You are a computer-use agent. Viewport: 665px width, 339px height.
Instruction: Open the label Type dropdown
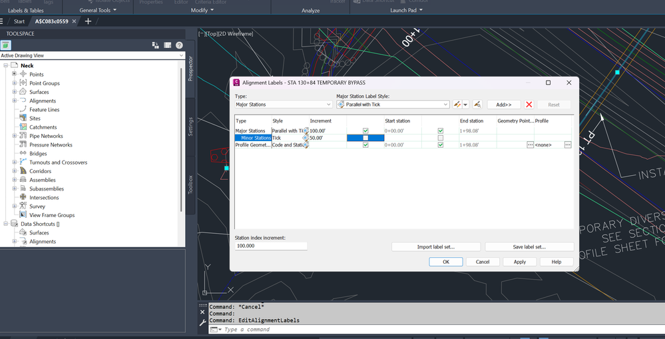(284, 105)
